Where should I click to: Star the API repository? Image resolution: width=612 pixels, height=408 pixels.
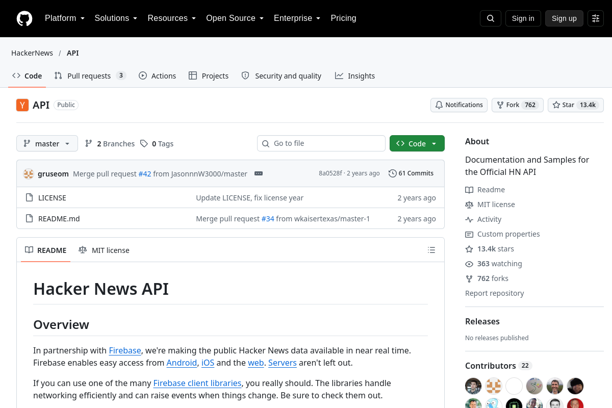[x=576, y=105]
